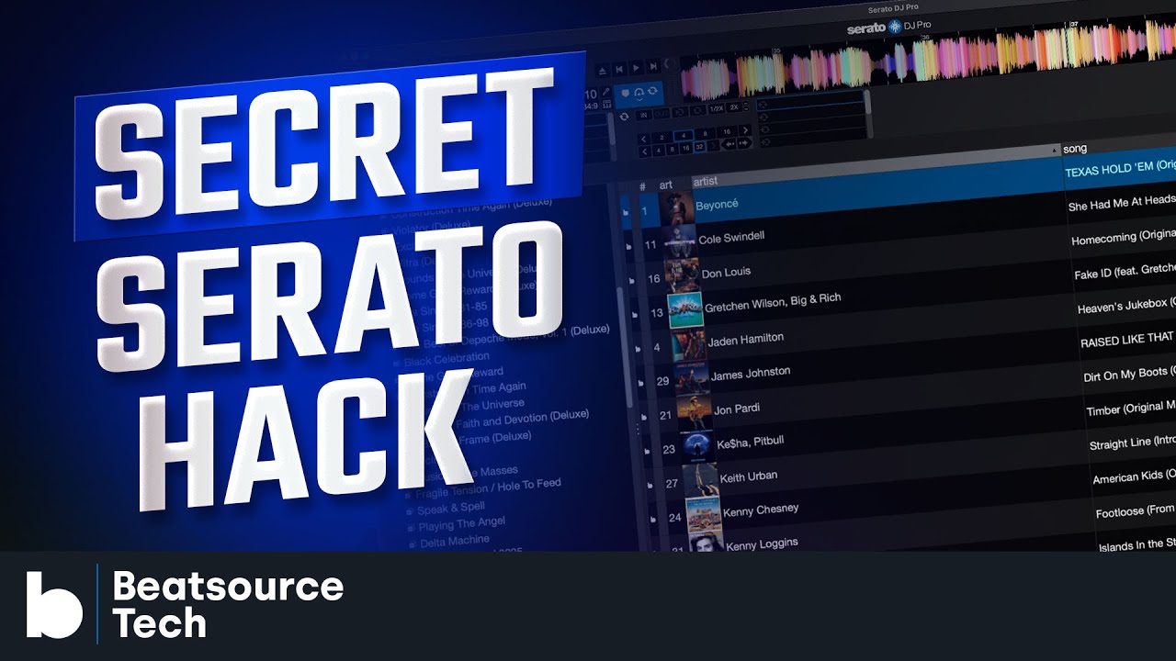Click the second saved loop slot icon
This screenshot has width=1176, height=661.
point(763,117)
